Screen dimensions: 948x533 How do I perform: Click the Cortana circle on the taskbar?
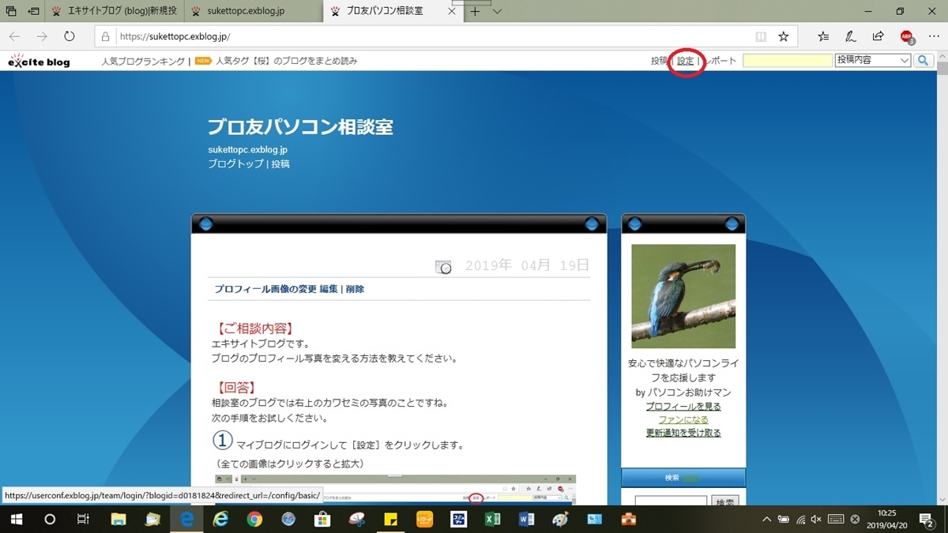point(50,520)
